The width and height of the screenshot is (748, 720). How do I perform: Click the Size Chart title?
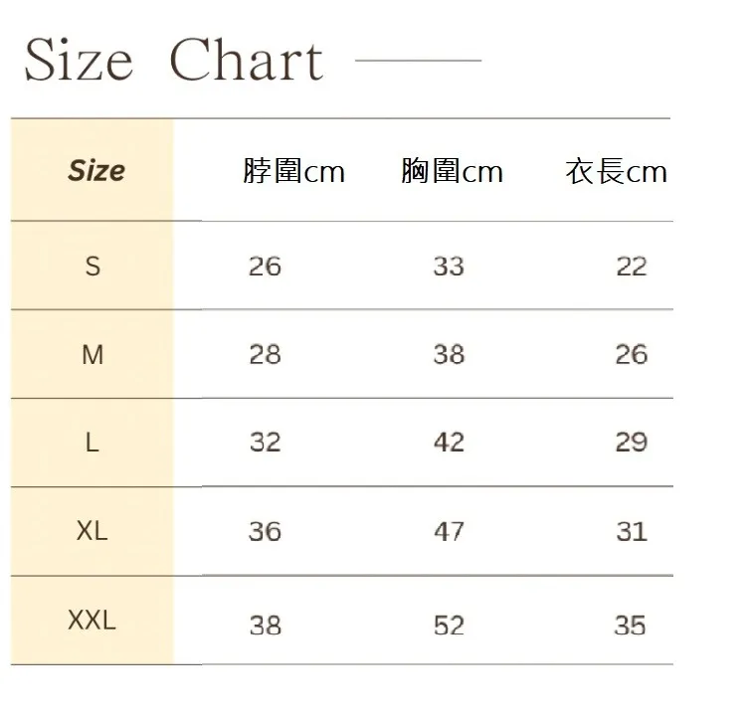(x=174, y=60)
